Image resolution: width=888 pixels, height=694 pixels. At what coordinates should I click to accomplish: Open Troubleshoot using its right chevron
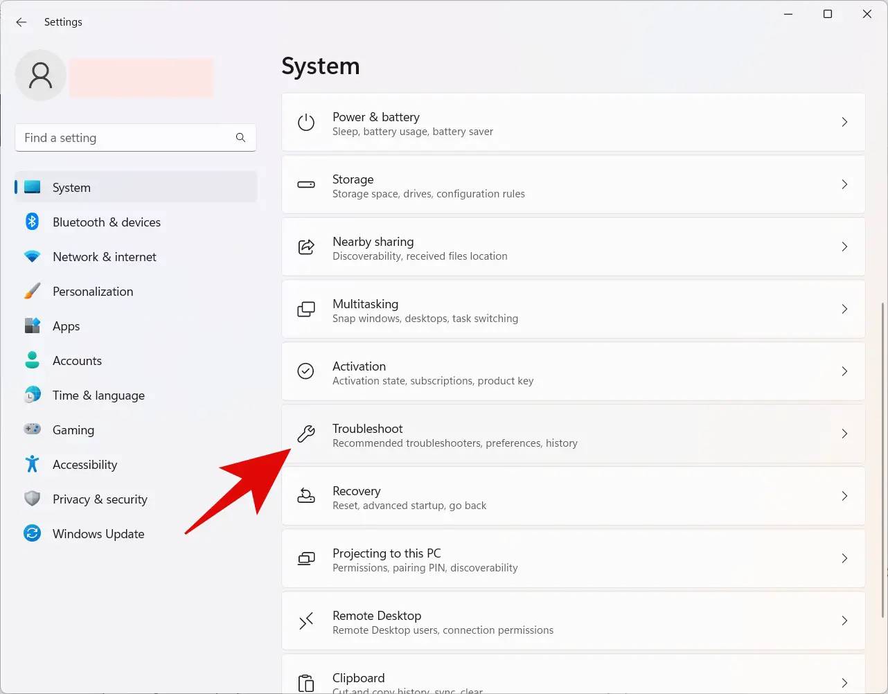(x=844, y=434)
